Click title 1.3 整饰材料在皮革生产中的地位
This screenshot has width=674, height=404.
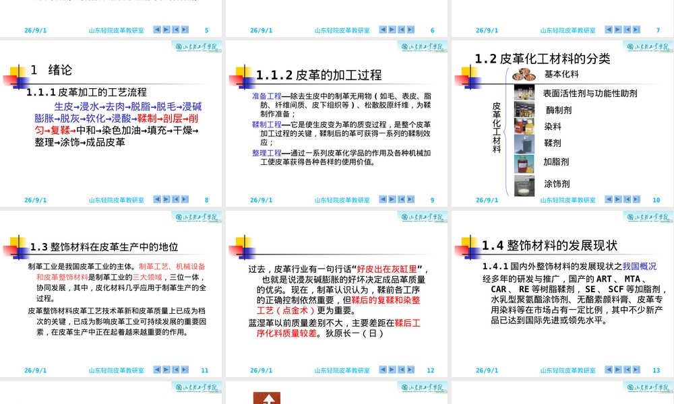(104, 247)
